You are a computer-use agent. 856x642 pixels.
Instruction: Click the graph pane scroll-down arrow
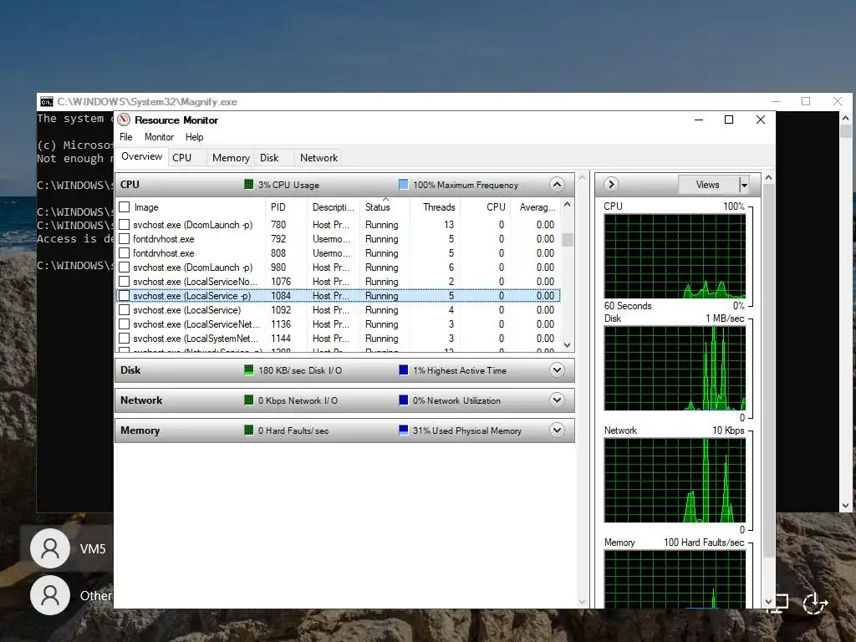click(x=769, y=602)
